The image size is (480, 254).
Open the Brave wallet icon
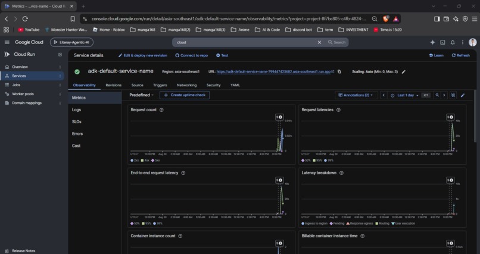pos(446,18)
